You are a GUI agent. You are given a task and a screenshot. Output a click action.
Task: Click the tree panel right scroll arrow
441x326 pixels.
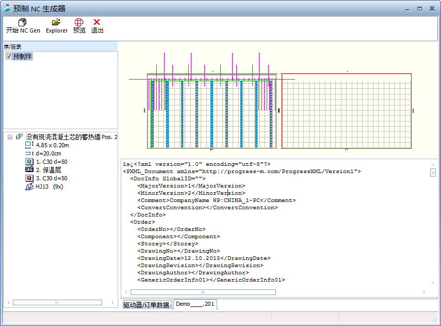pyautogui.click(x=112, y=302)
